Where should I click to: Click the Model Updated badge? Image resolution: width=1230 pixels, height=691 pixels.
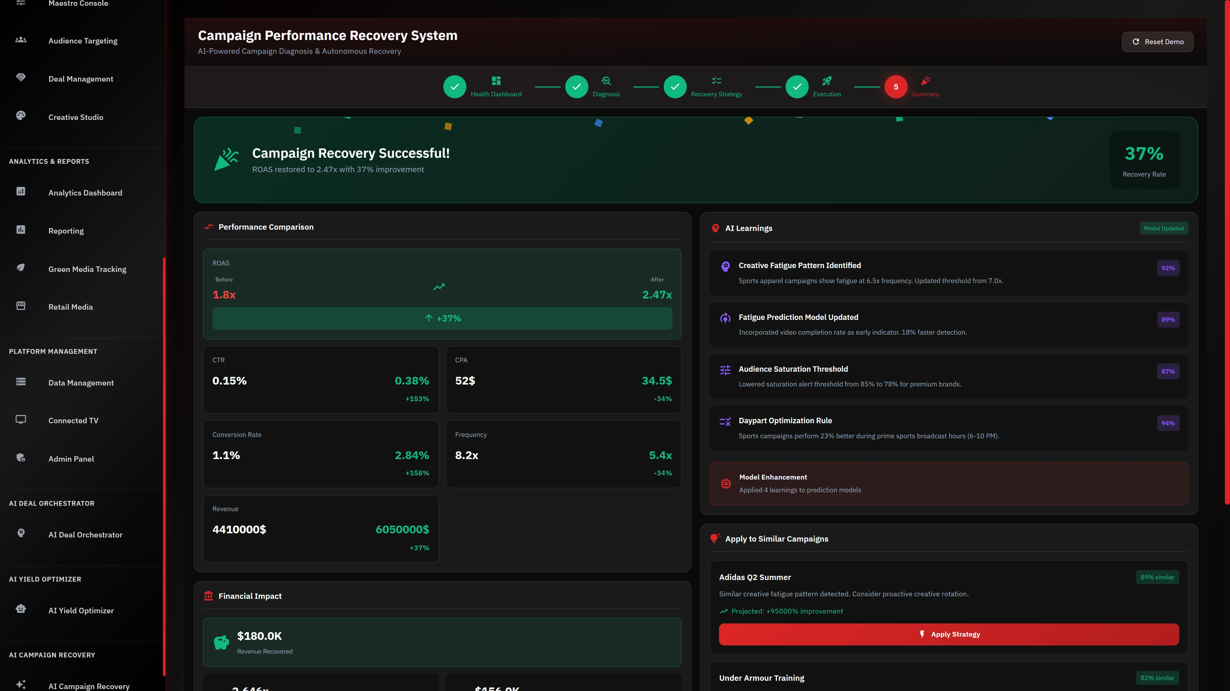1164,228
